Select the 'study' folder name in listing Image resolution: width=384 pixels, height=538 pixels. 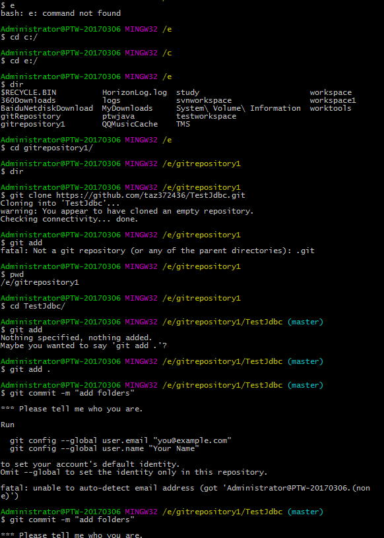pos(187,93)
